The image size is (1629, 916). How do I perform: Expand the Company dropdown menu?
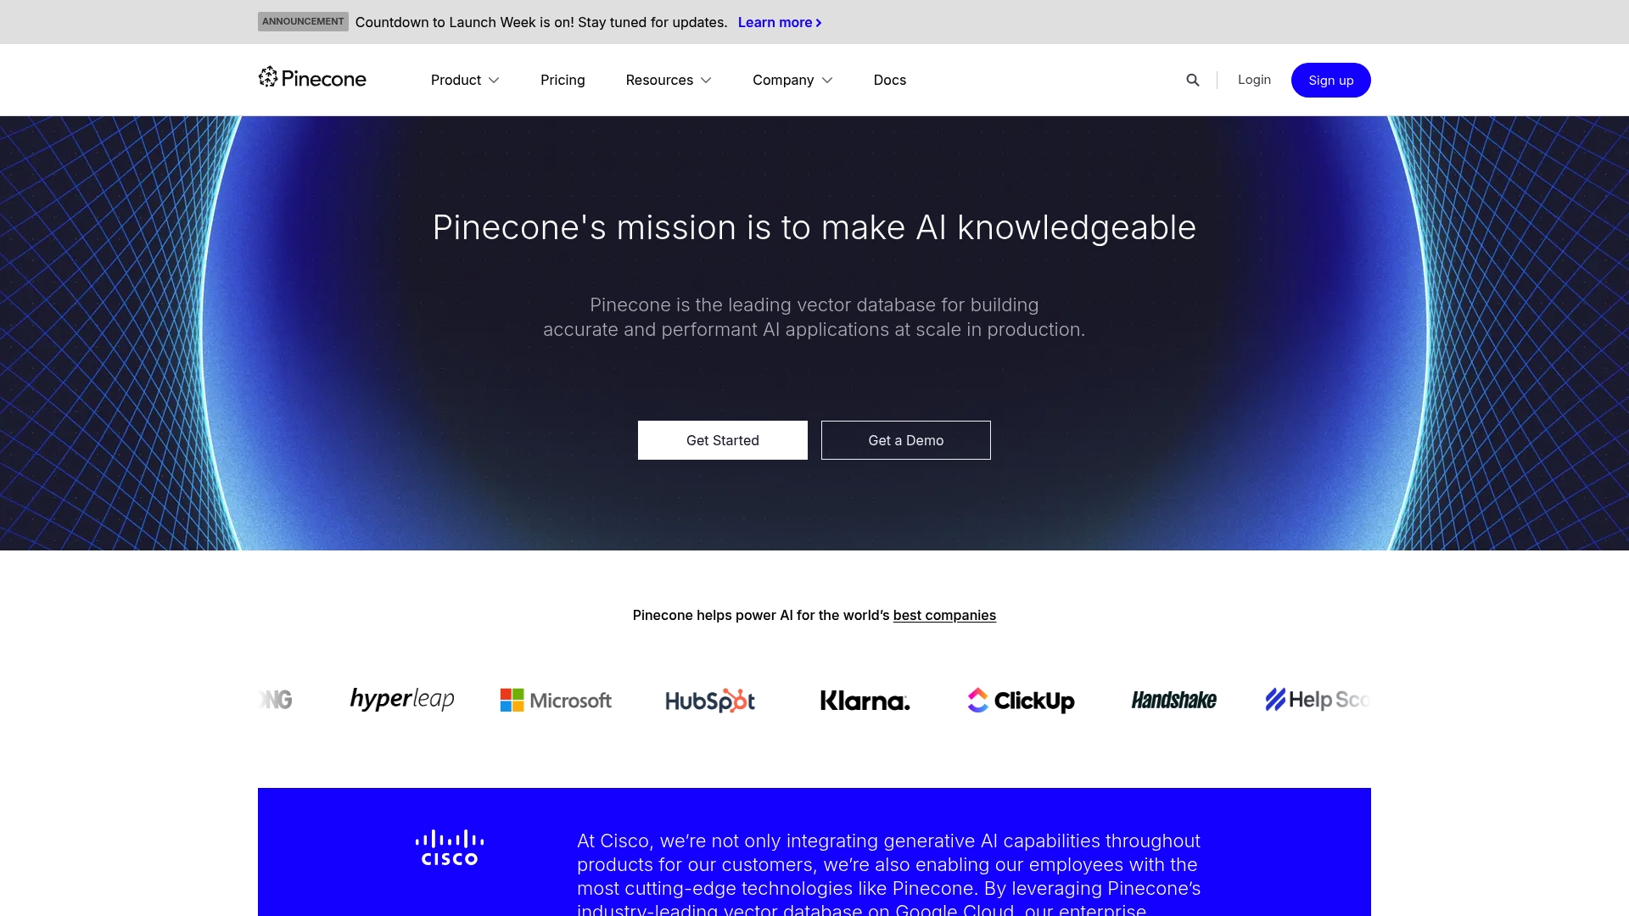[793, 80]
